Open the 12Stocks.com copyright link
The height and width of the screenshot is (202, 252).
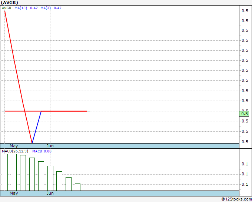pyautogui.click(x=236, y=199)
